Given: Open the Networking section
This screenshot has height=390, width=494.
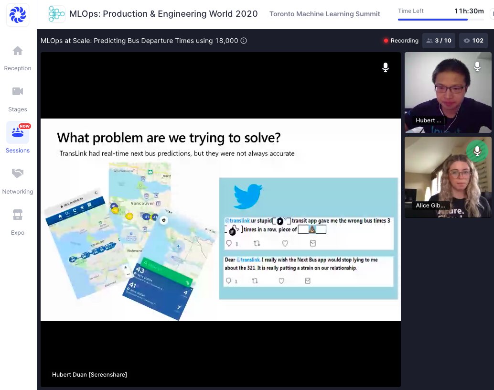Looking at the screenshot, I should coord(18,182).
